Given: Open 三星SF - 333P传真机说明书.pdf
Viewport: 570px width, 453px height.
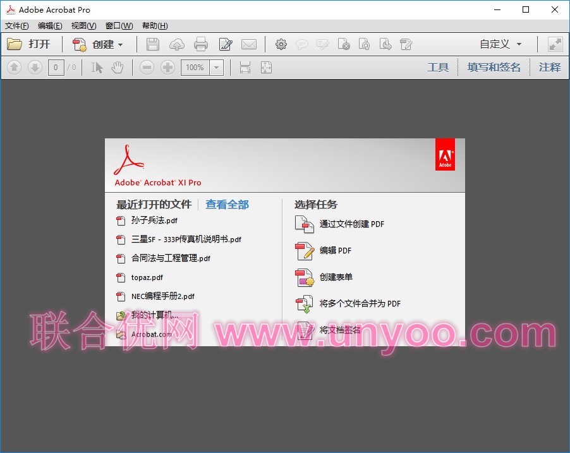Looking at the screenshot, I should click(x=178, y=239).
